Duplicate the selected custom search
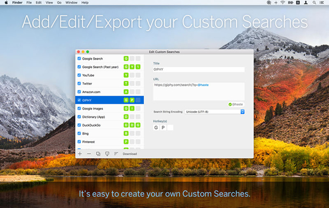Screen dimensions: 329x208 [98, 154]
